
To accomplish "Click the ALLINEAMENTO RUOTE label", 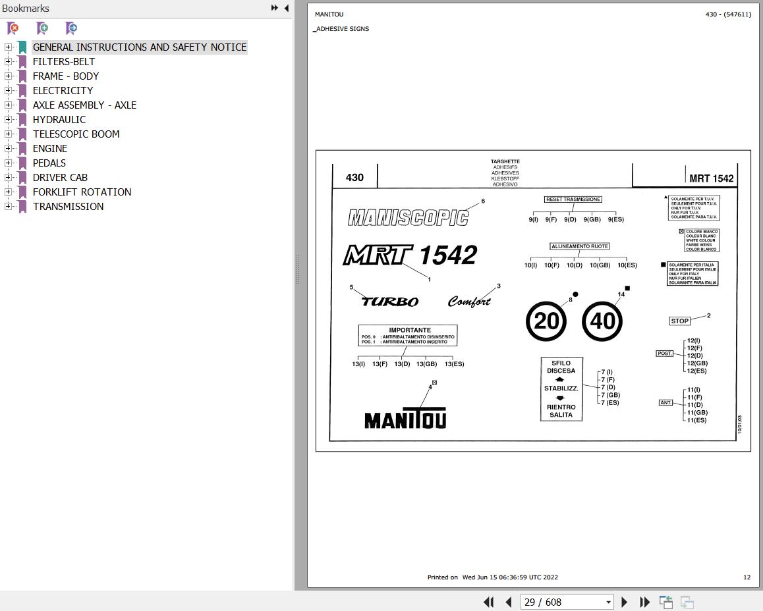I will point(580,246).
